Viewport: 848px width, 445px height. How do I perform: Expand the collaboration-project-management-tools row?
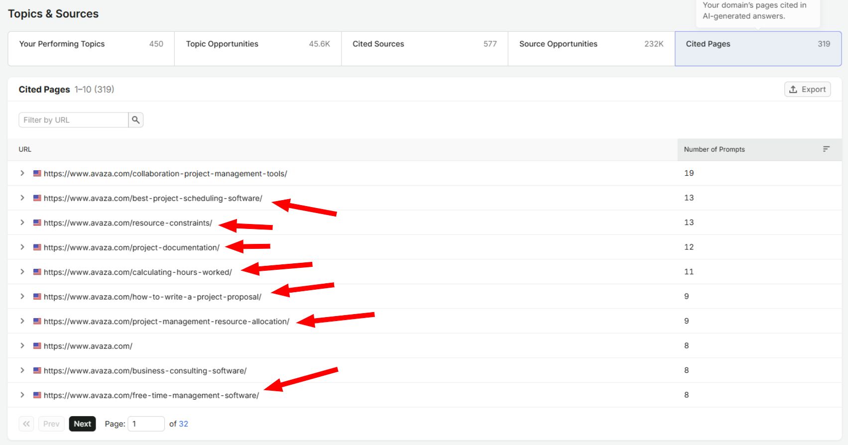pos(22,173)
